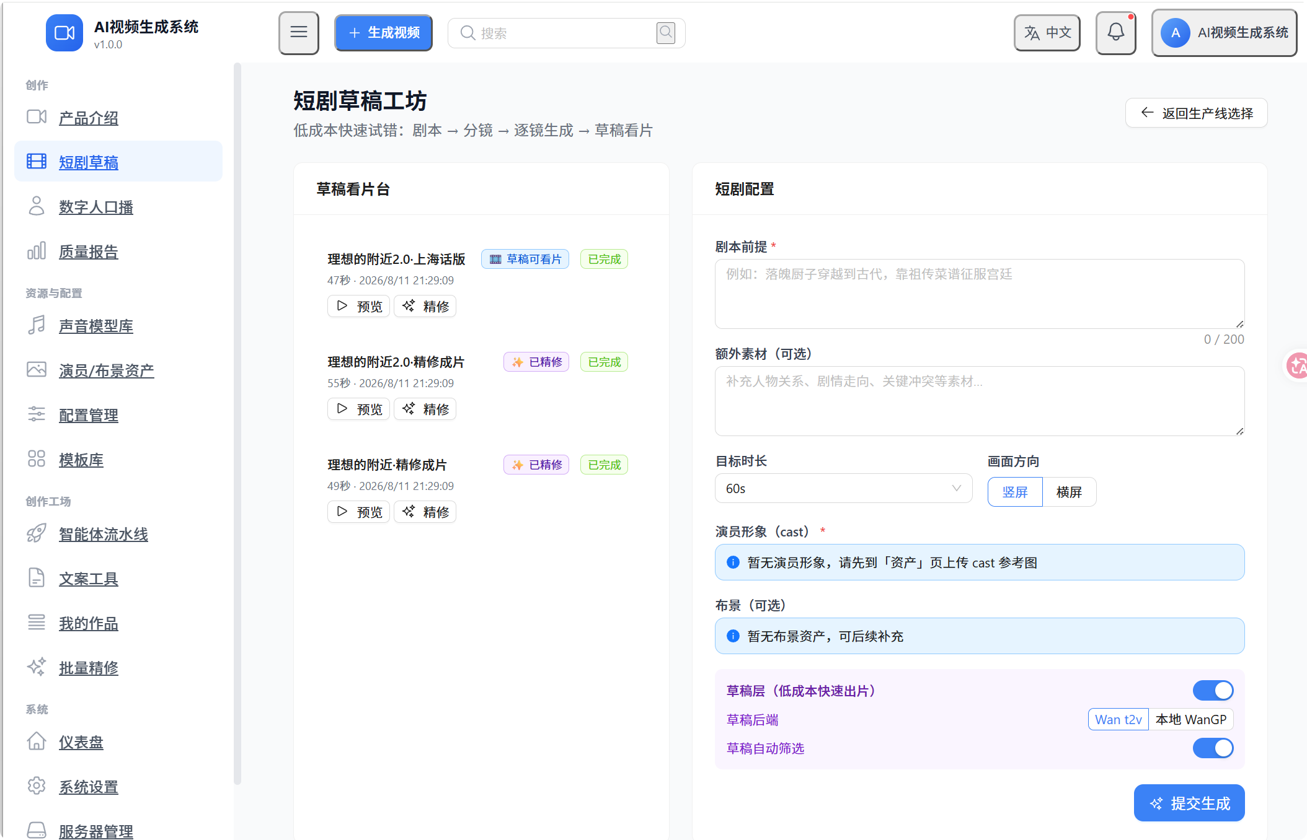This screenshot has height=840, width=1307.
Task: Click the bar chart icon for 质量报告
Action: point(37,251)
